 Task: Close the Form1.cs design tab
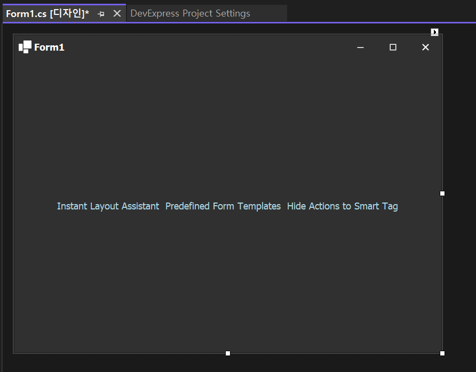pos(117,13)
